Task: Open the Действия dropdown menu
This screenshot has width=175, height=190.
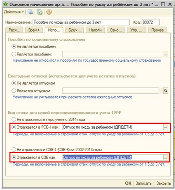Action: [14, 12]
